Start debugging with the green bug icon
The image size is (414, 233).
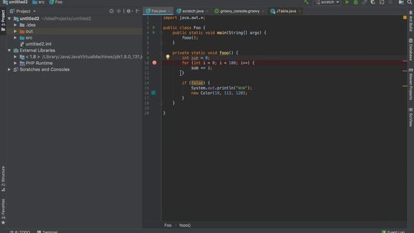(x=356, y=2)
